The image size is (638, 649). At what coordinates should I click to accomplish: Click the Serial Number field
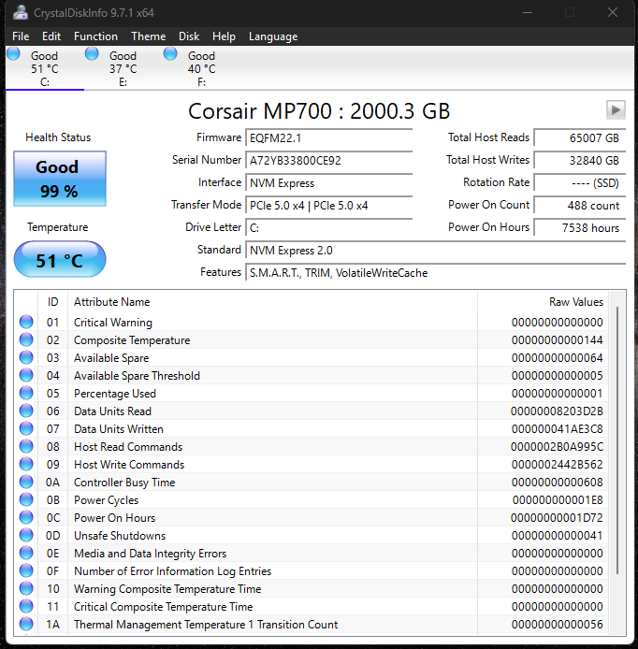point(328,161)
